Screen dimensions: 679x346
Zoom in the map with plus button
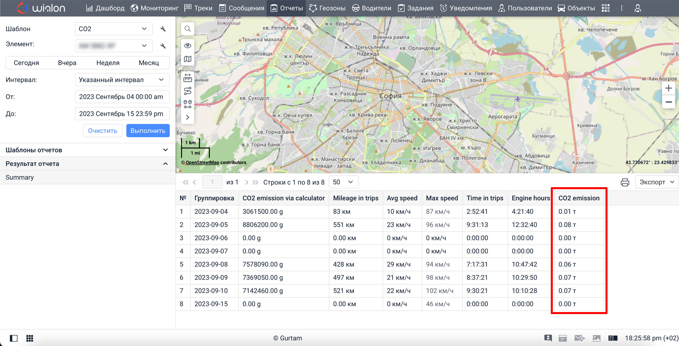[668, 88]
